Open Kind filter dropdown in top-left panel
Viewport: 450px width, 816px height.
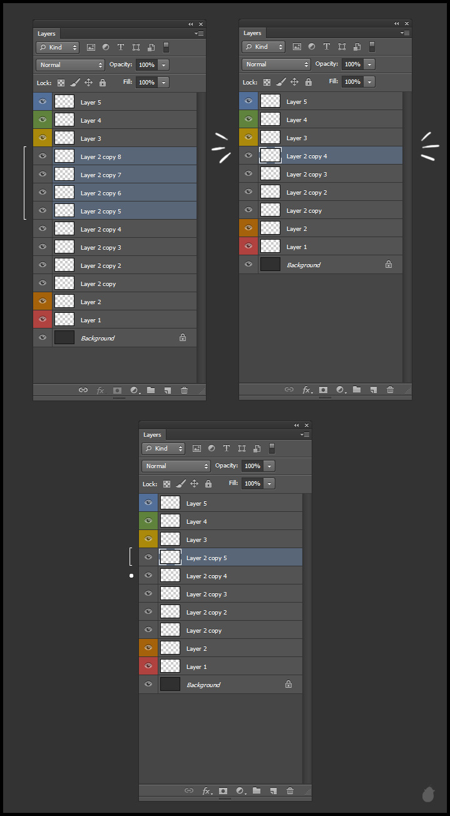pos(58,47)
